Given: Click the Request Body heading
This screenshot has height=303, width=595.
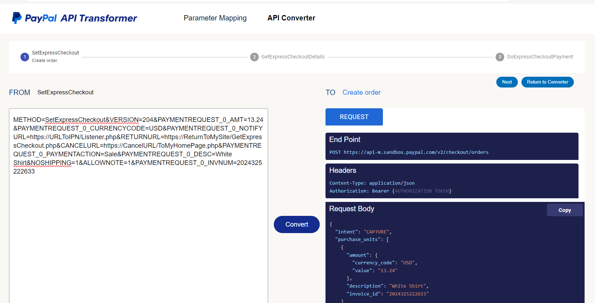Looking at the screenshot, I should tap(352, 209).
